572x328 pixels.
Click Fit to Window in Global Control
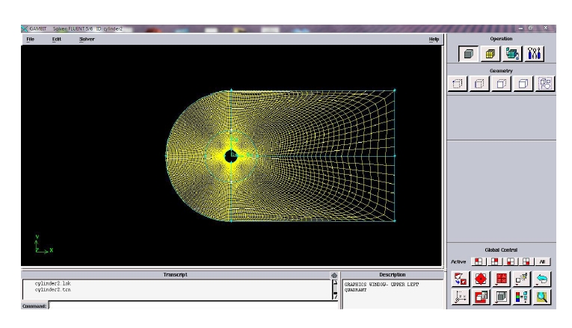[x=461, y=279]
